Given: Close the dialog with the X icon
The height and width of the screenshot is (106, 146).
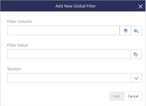Looking at the screenshot, I should 141,6.
